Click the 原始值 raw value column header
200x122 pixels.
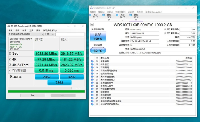(x=189, y=58)
